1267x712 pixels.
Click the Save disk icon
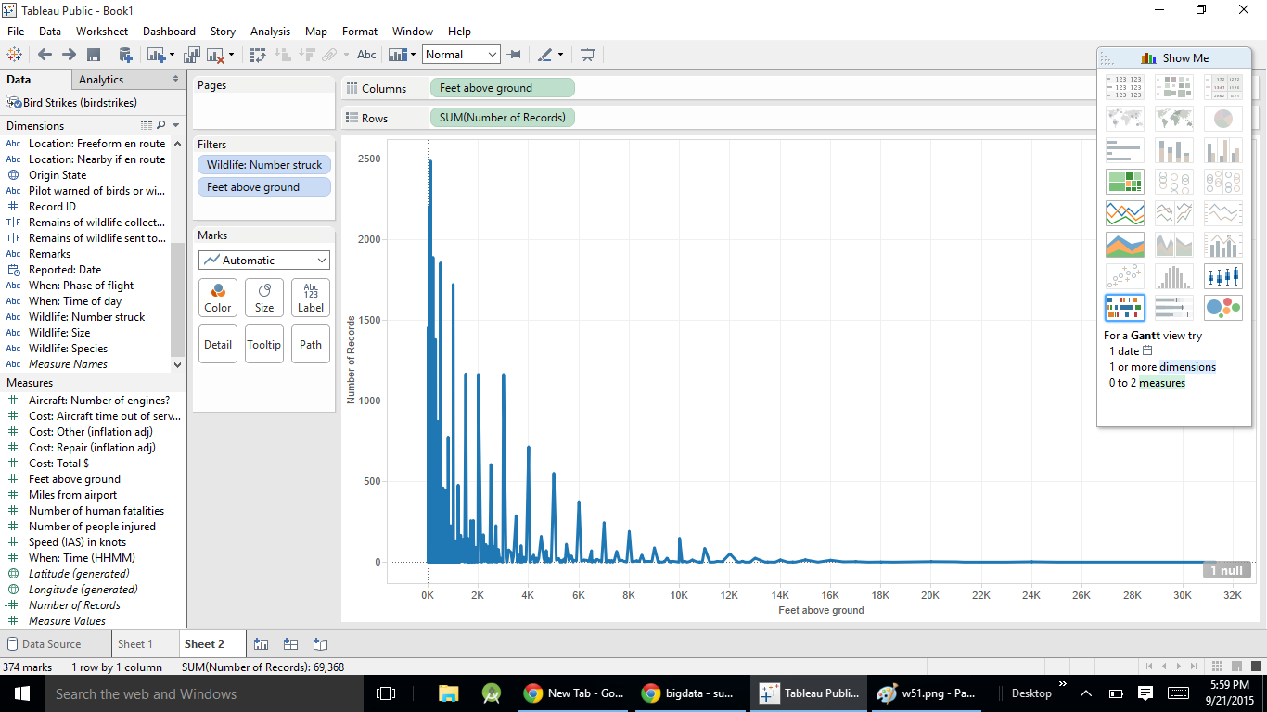pos(93,55)
